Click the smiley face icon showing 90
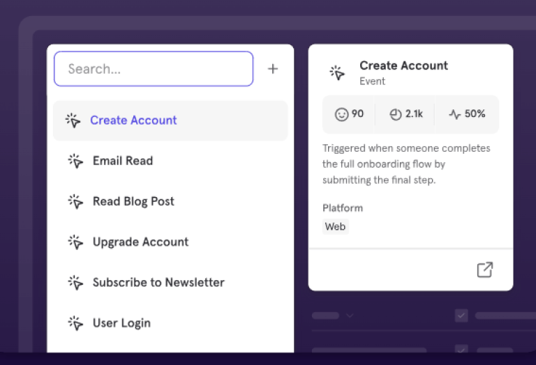Viewport: 536px width, 365px height. click(x=341, y=114)
